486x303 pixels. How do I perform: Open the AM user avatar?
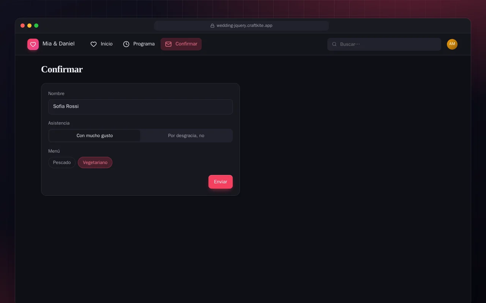point(452,44)
